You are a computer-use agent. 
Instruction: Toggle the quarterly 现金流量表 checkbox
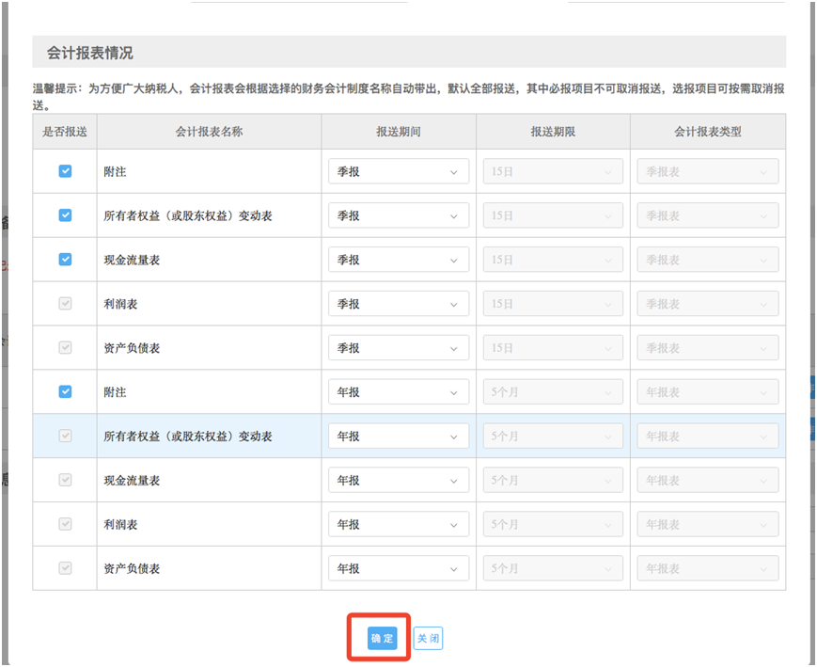pyautogui.click(x=65, y=260)
